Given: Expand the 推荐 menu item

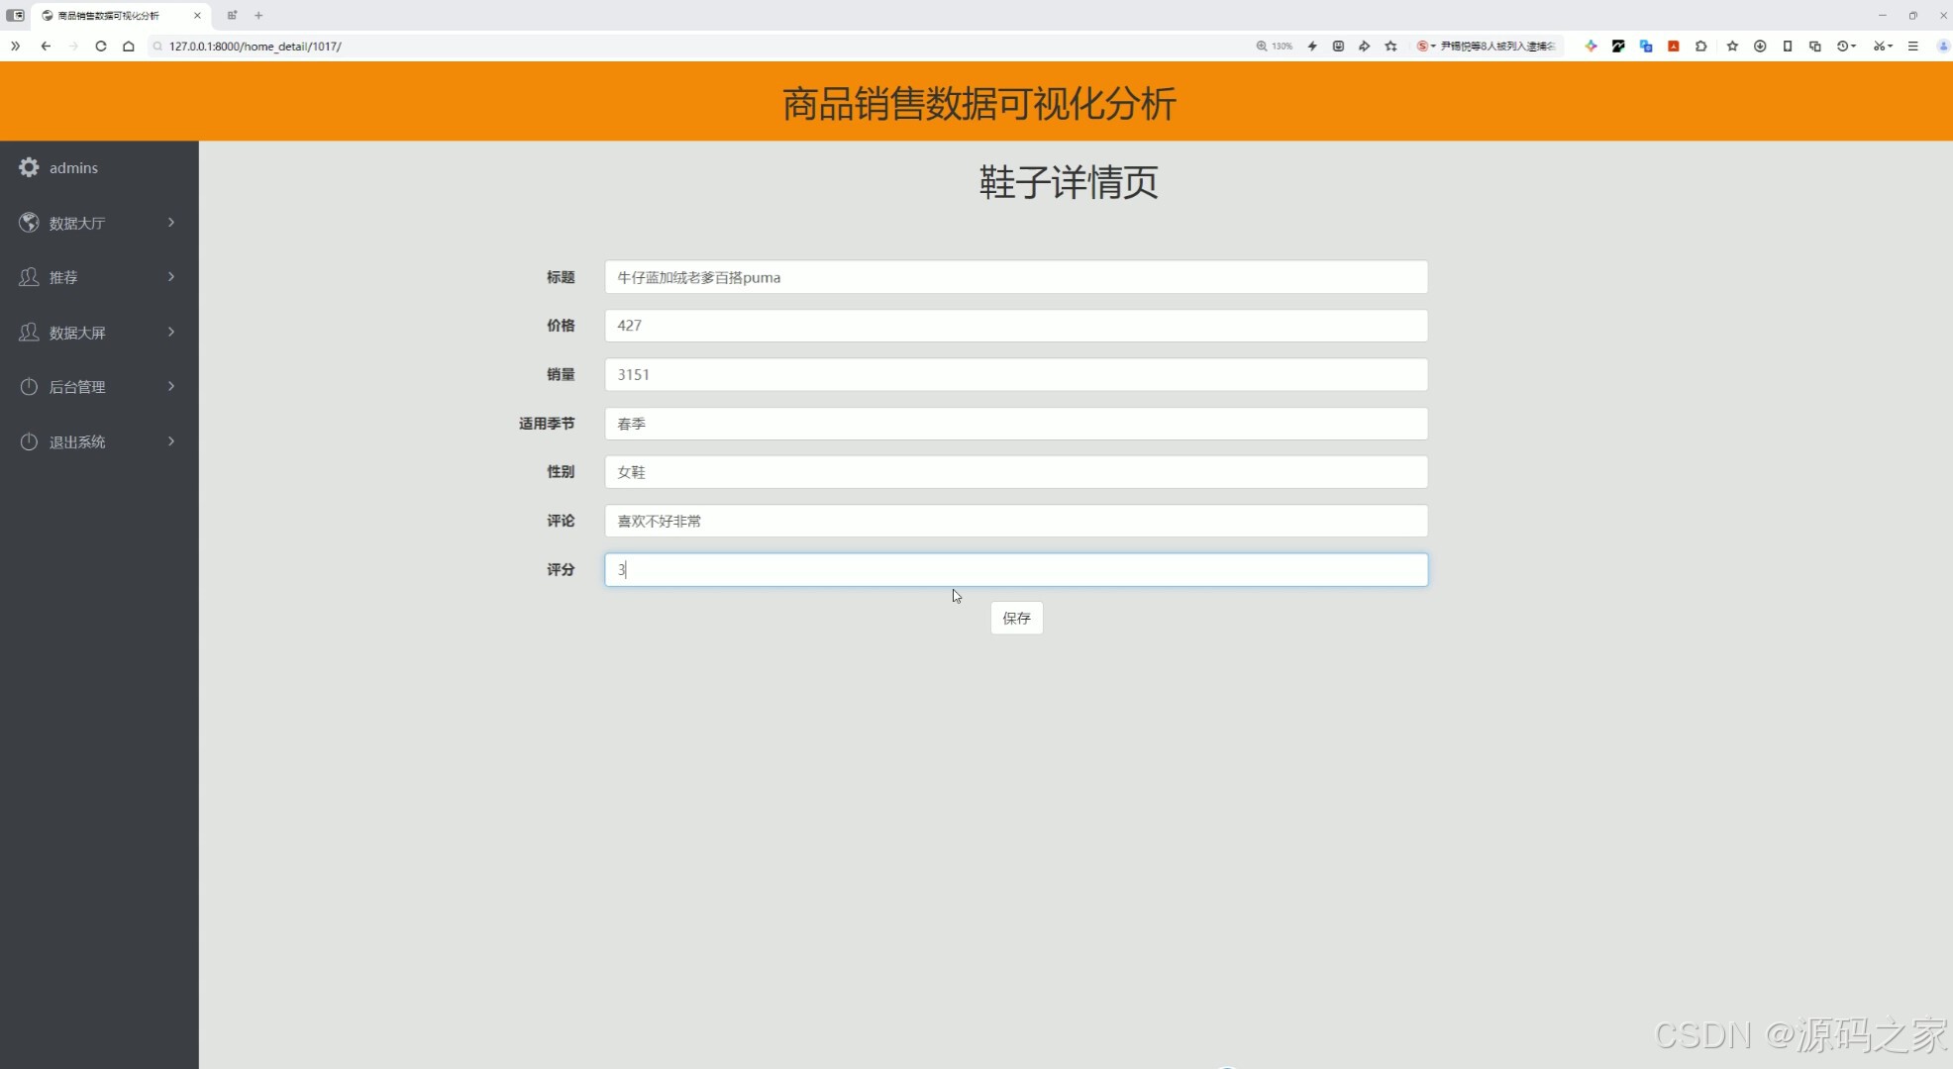Looking at the screenshot, I should 170,277.
